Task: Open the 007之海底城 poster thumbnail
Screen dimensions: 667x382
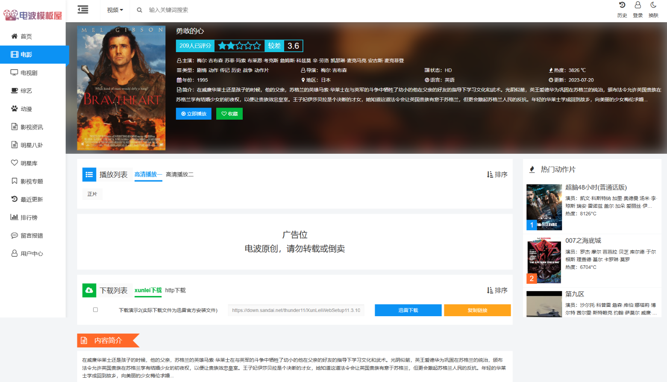Action: 544,260
